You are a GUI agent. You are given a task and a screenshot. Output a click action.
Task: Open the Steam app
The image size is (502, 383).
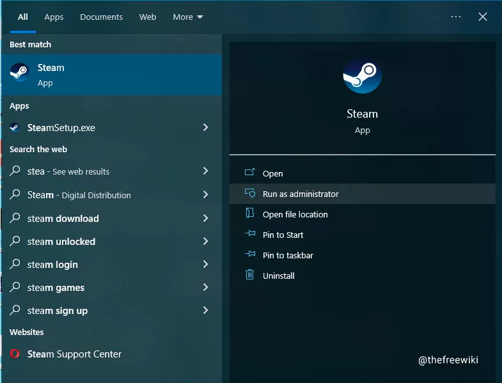[363, 173]
